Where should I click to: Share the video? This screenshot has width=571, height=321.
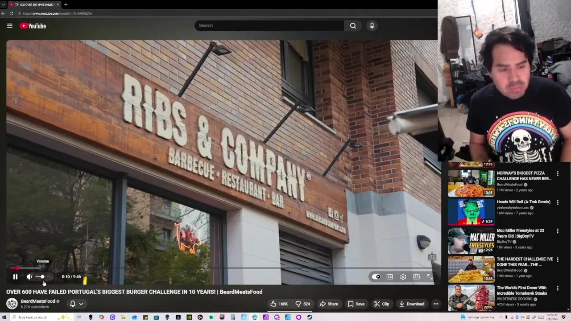tap(329, 304)
